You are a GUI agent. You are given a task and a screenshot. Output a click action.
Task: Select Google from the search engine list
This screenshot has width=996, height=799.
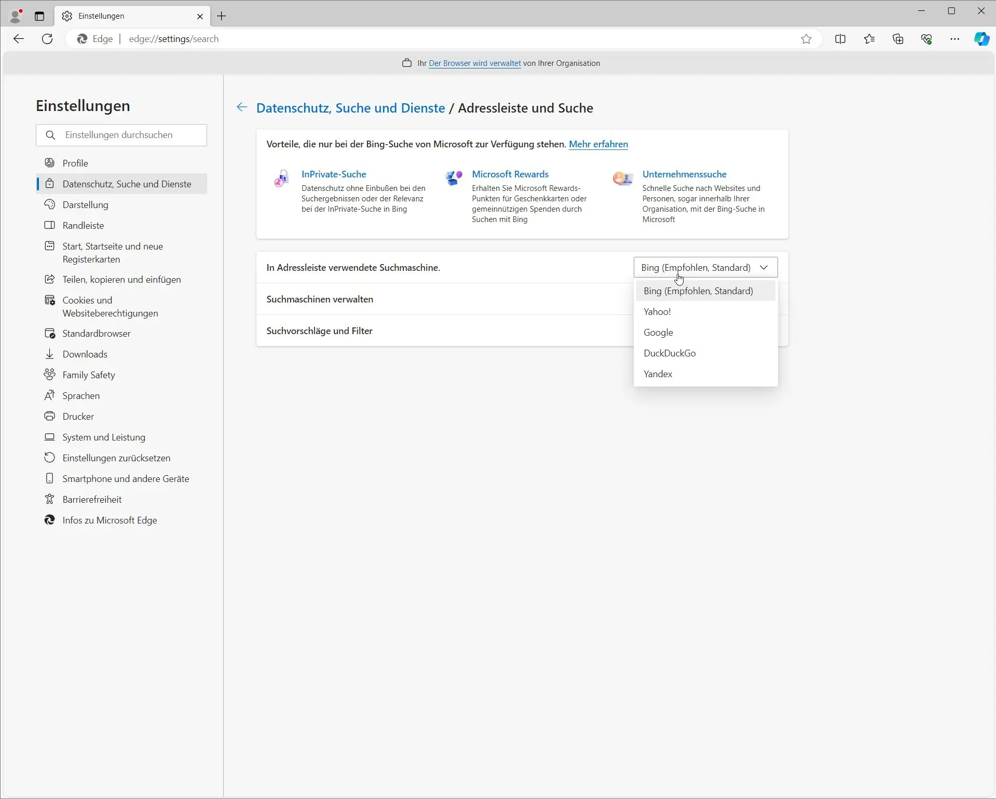coord(658,333)
